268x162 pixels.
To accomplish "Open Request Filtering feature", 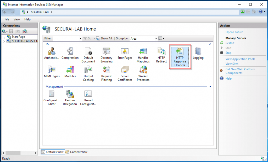I will pos(107,73).
